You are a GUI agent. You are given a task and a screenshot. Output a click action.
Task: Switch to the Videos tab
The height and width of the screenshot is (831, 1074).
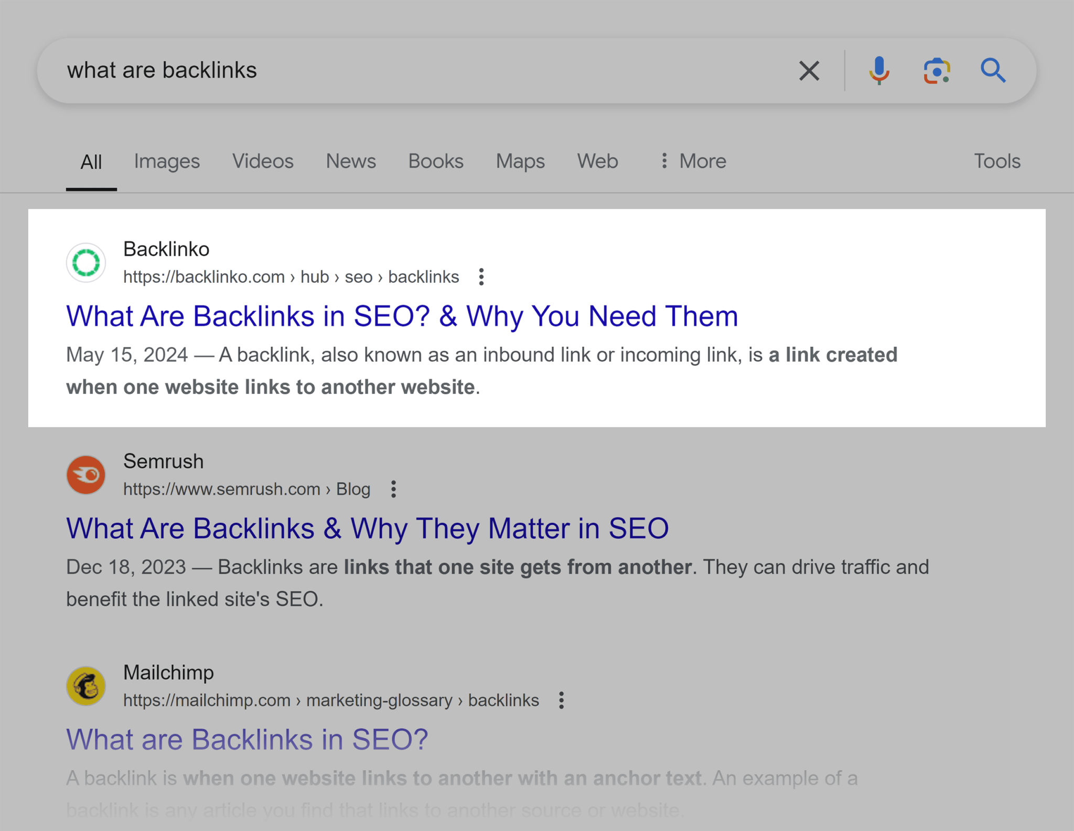point(263,161)
